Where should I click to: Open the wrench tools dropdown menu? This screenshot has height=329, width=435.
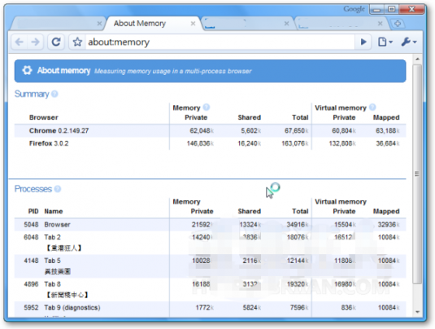tap(409, 42)
